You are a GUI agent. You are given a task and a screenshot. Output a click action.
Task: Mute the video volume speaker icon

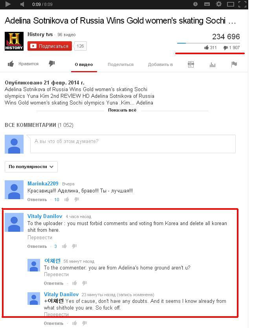(x=22, y=4)
